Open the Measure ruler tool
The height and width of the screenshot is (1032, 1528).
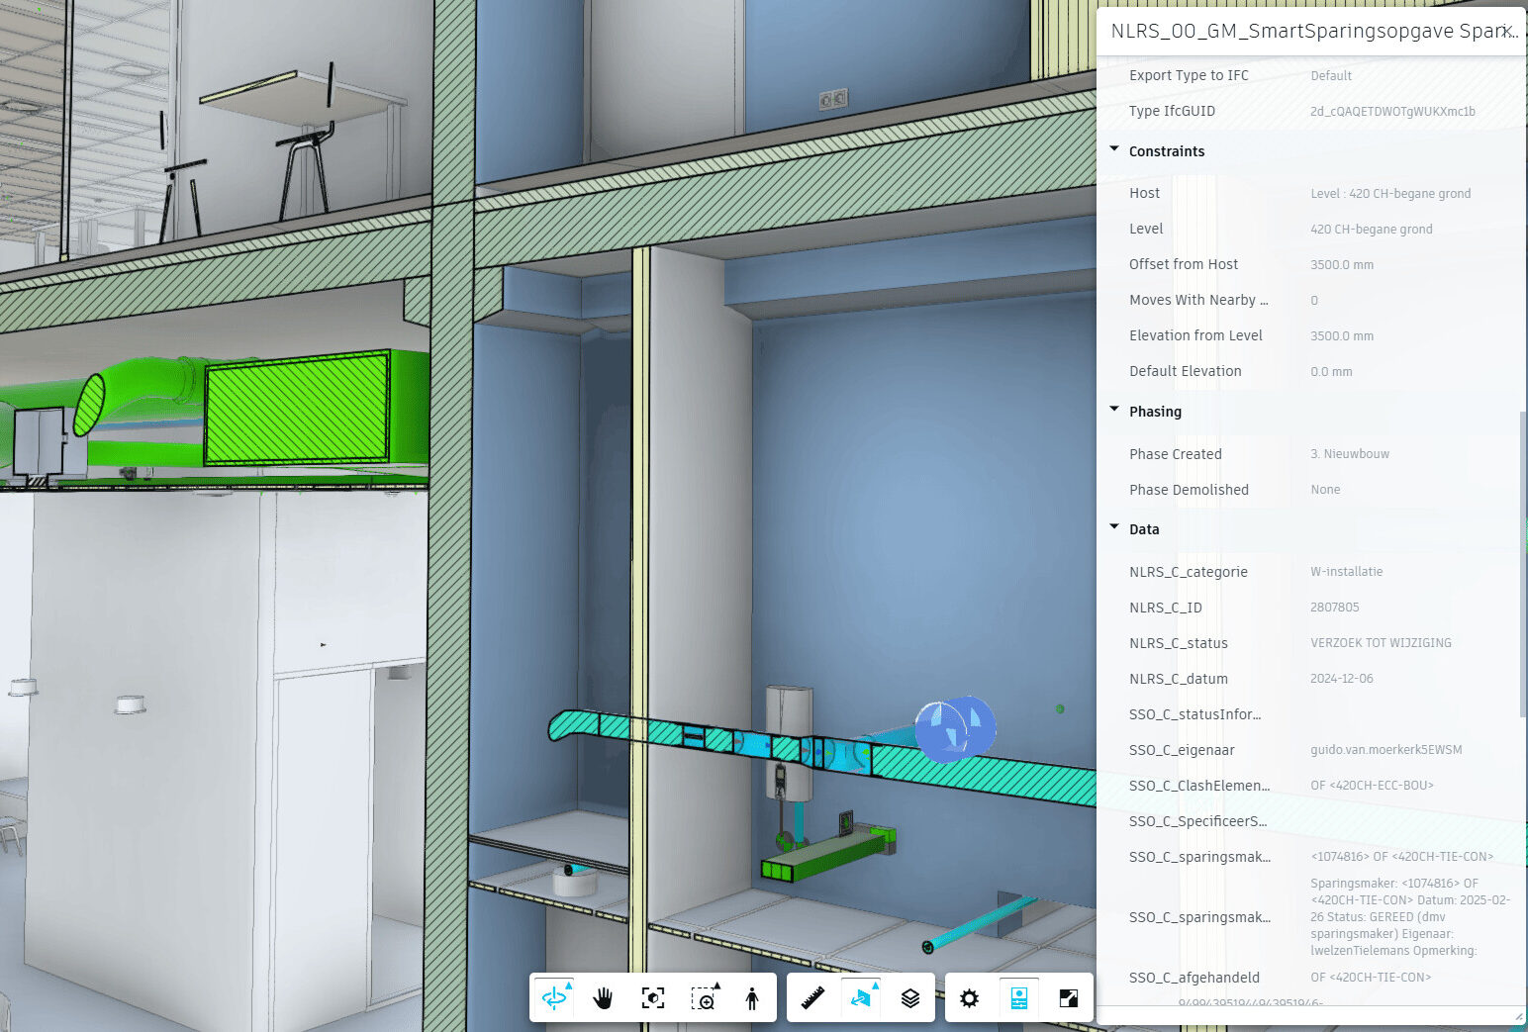[x=812, y=998]
